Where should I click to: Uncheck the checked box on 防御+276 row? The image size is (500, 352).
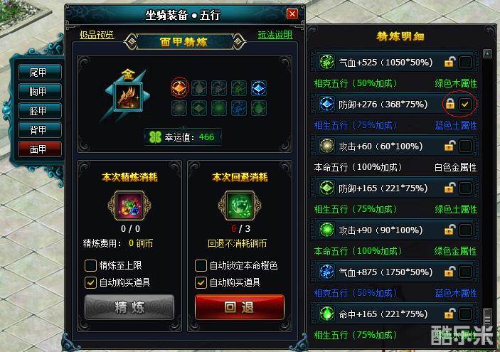[465, 104]
